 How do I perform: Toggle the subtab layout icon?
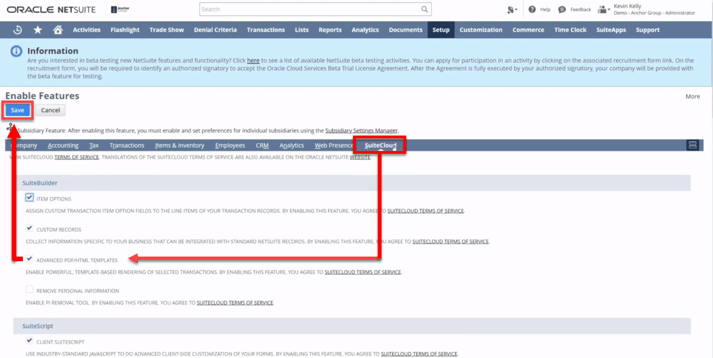pos(693,145)
